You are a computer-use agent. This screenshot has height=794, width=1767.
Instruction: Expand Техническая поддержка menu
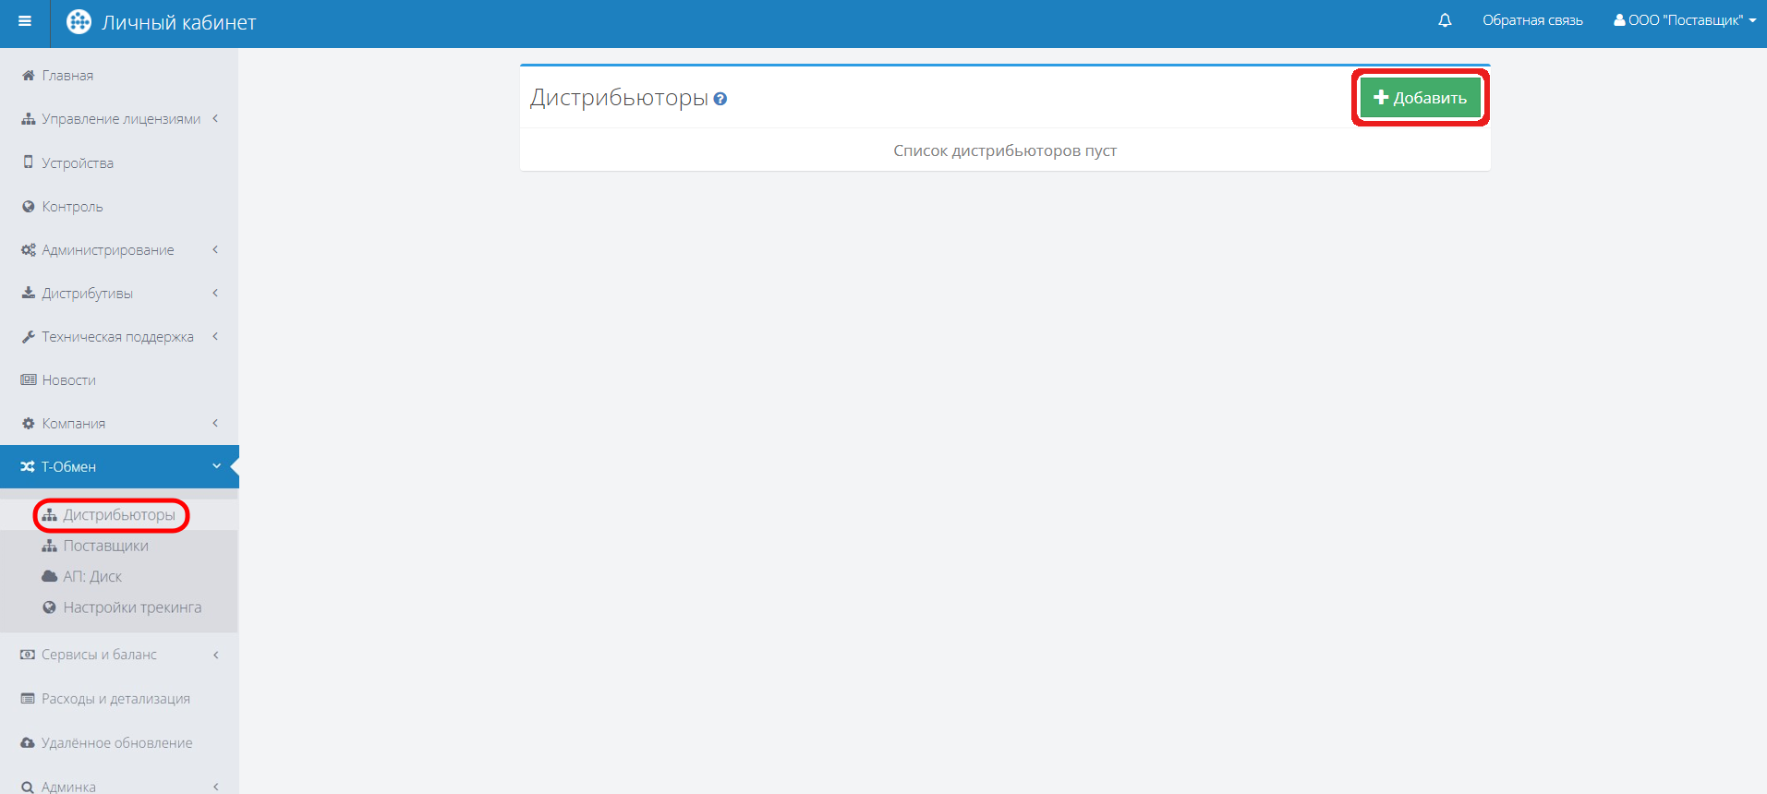coord(117,337)
